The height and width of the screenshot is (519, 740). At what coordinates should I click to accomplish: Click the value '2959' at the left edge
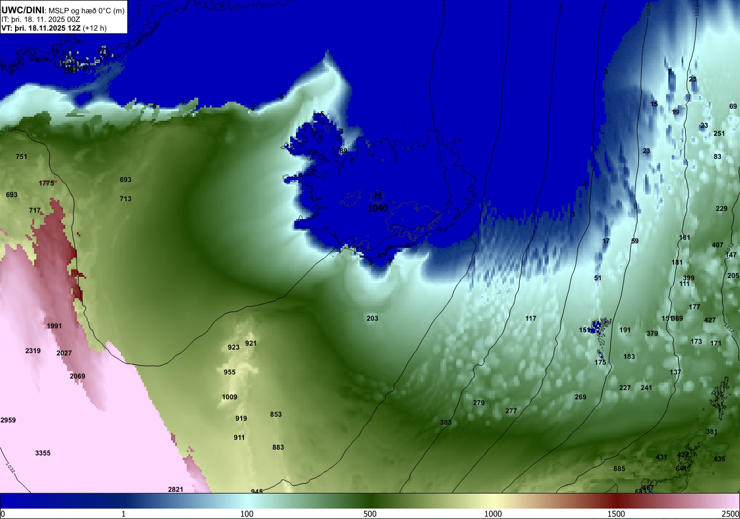click(x=8, y=420)
